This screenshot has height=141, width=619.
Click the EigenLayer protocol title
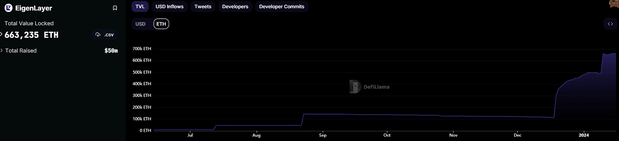(x=34, y=8)
